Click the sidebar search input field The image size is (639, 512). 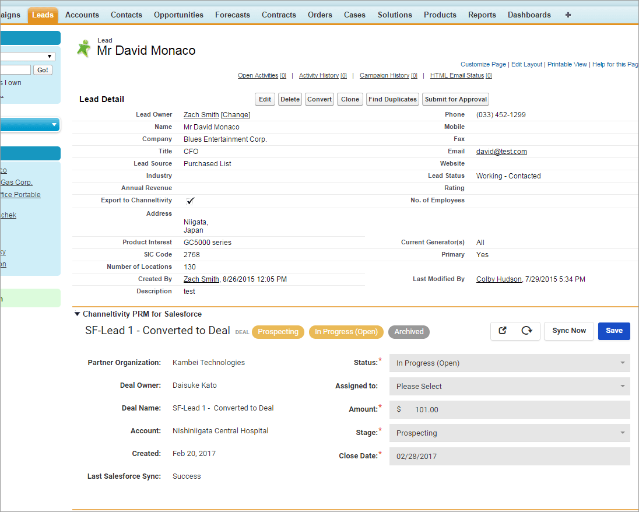[x=16, y=70]
